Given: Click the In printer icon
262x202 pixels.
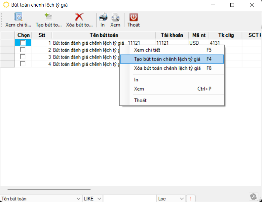Looking at the screenshot, I should point(103,17).
